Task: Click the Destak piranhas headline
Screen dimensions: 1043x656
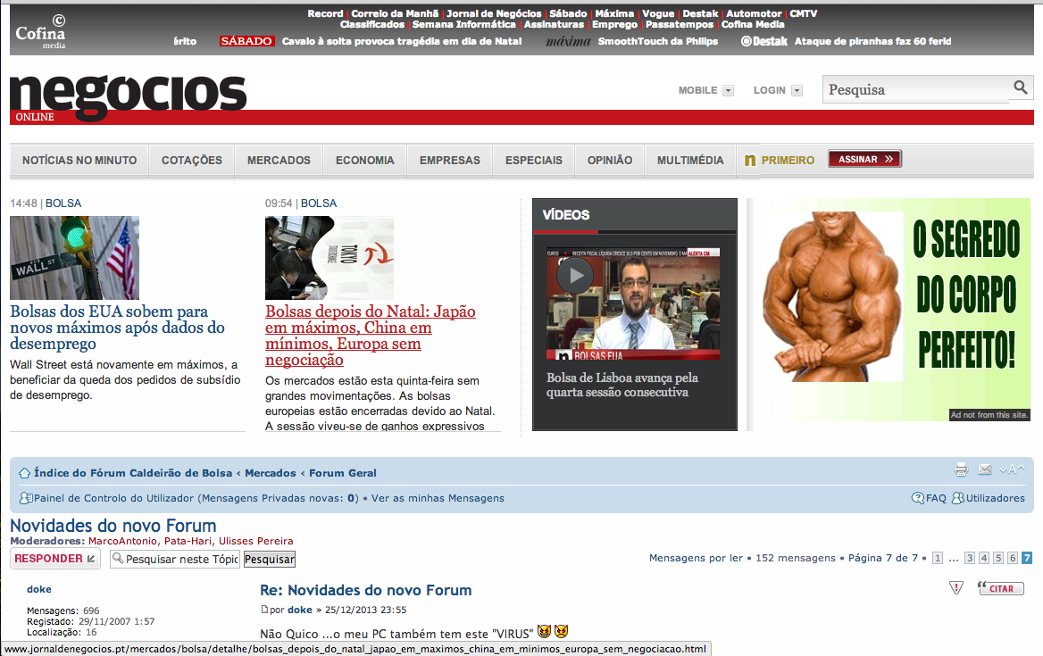Action: coord(872,40)
